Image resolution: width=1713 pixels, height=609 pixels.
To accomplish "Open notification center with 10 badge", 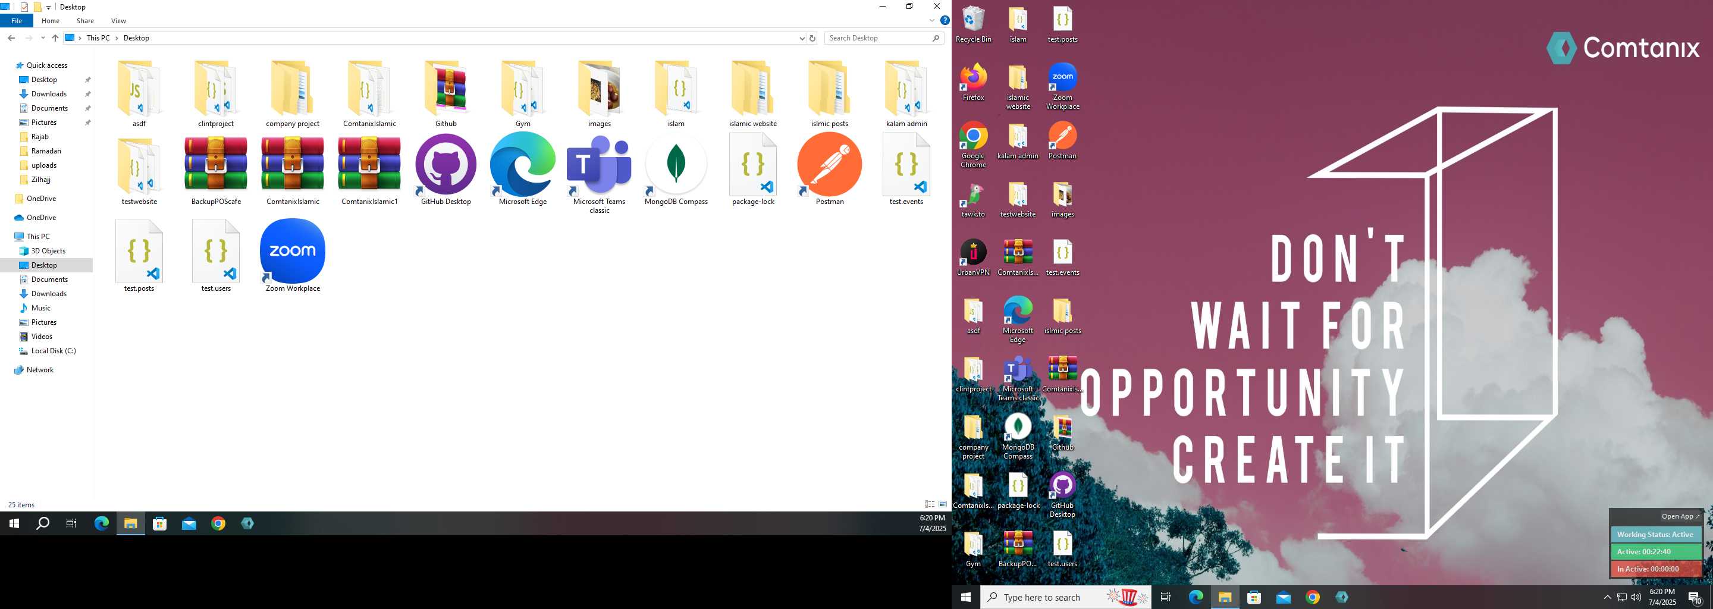I will (1695, 597).
